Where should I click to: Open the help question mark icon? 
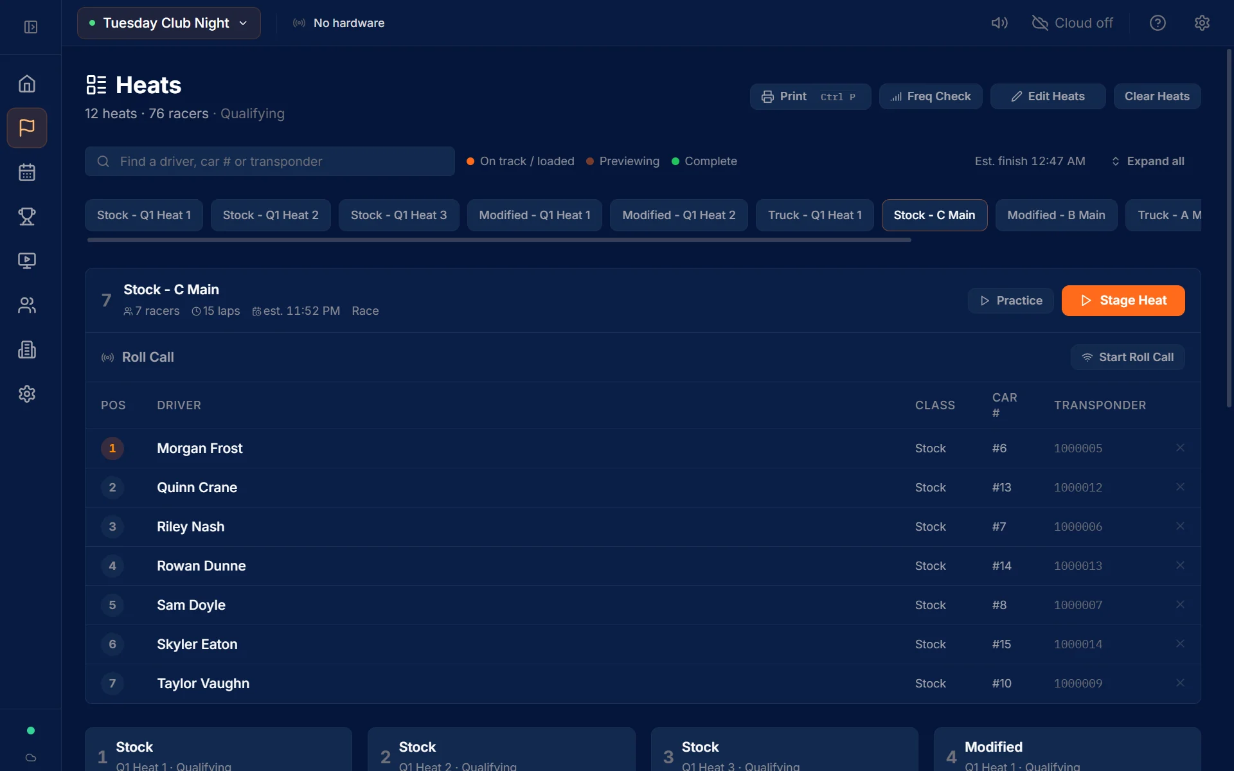click(x=1158, y=23)
